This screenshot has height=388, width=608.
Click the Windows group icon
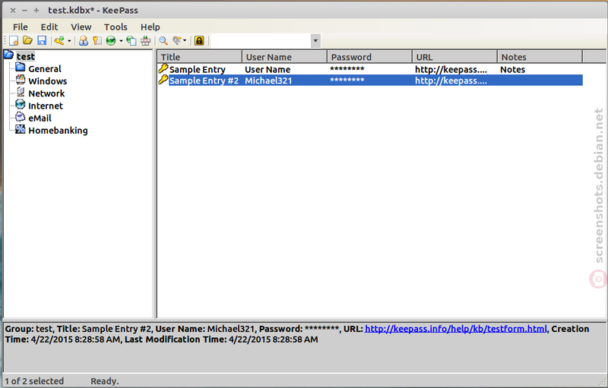point(21,80)
